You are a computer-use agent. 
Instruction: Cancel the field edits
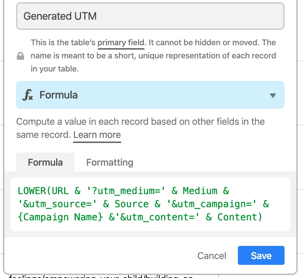coord(212,256)
